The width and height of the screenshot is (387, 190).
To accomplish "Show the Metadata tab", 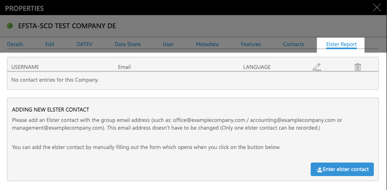I will 207,44.
